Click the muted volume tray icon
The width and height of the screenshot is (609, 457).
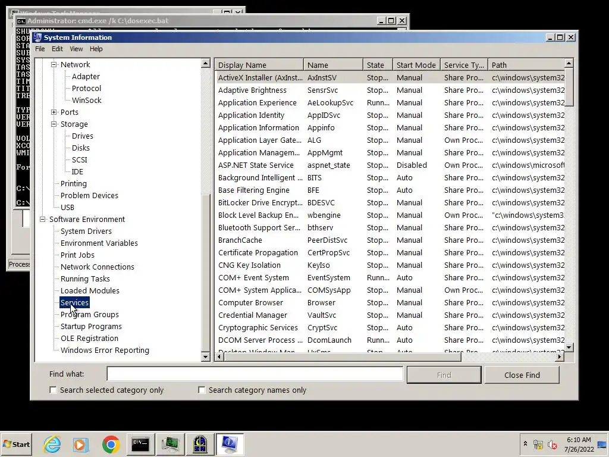551,444
